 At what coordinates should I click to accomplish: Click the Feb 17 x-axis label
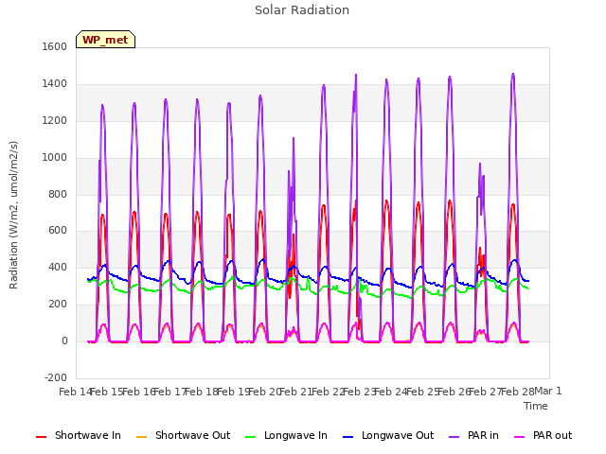point(170,392)
